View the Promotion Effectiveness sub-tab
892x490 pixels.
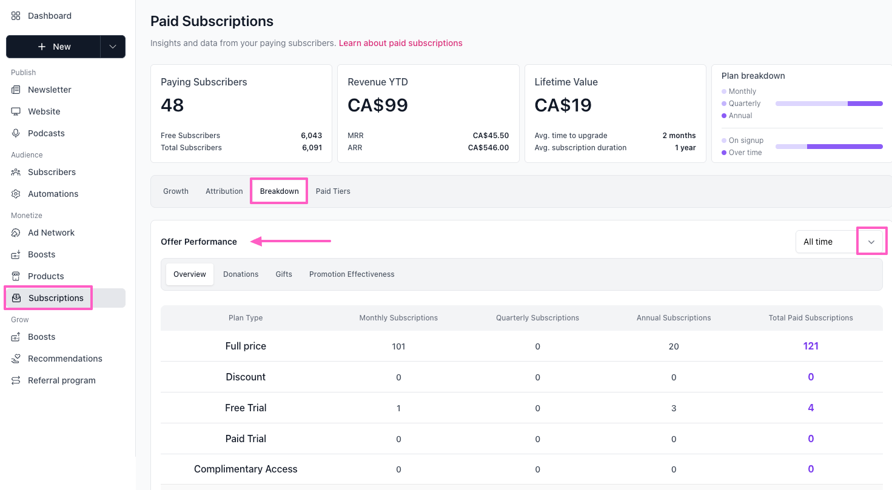352,274
